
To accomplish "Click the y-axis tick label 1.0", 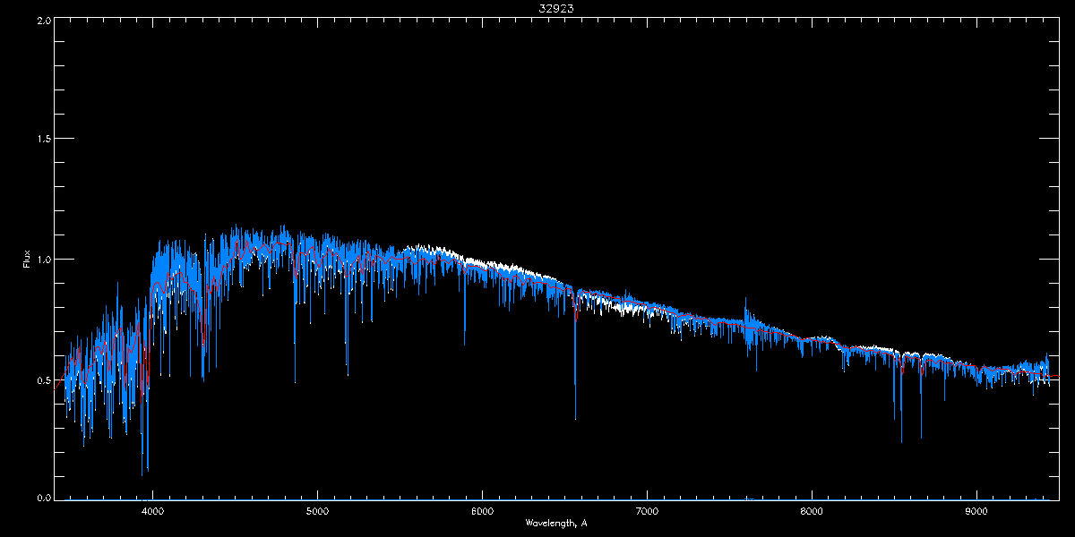I will tap(43, 260).
